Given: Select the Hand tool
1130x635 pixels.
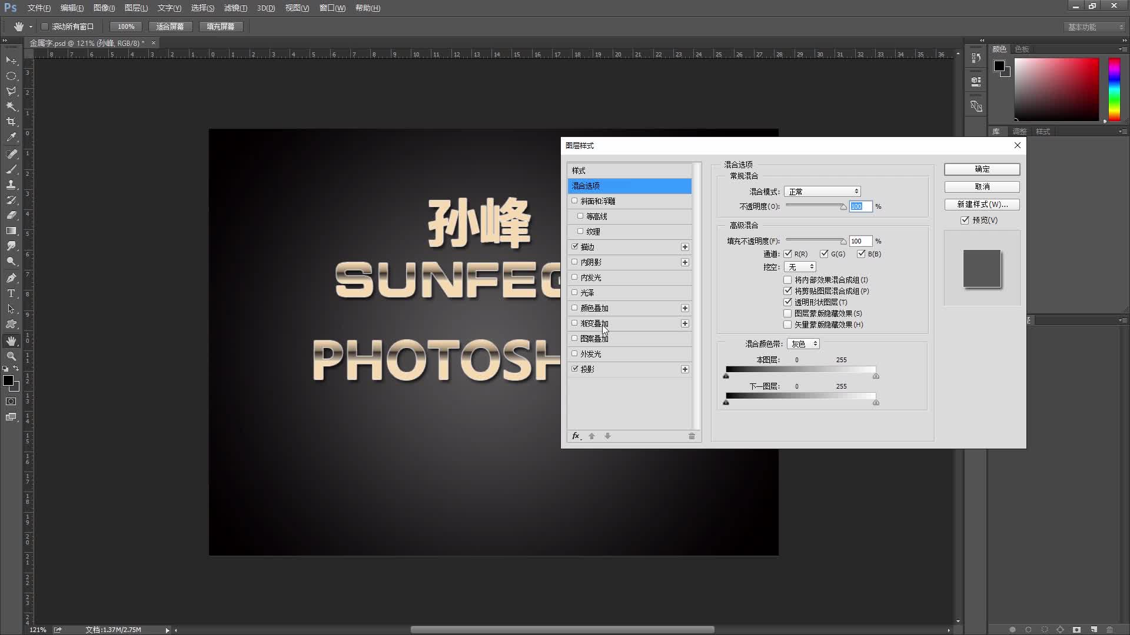Looking at the screenshot, I should pyautogui.click(x=11, y=340).
